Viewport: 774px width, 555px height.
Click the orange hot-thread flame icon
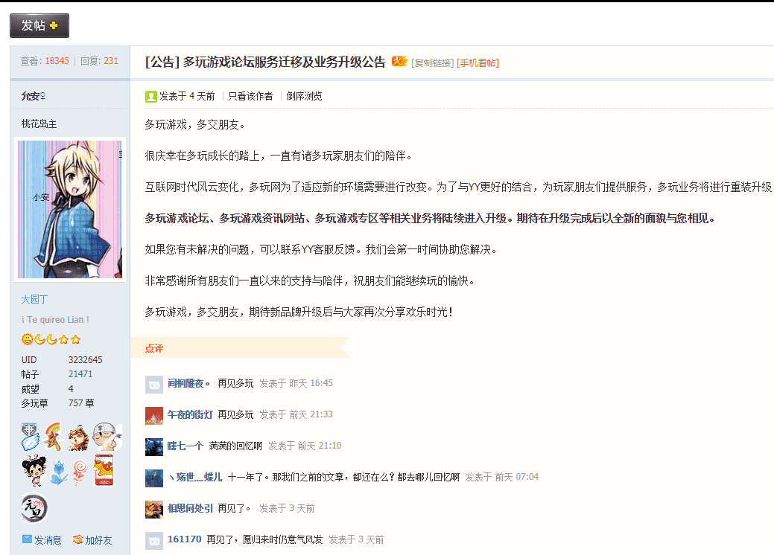tap(399, 62)
